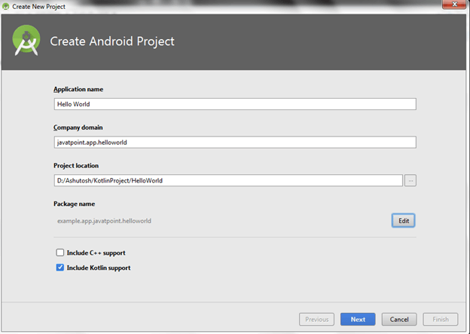Uncheck Include Kotlin support checkbox
Viewport: 470px width, 334px height.
[60, 268]
